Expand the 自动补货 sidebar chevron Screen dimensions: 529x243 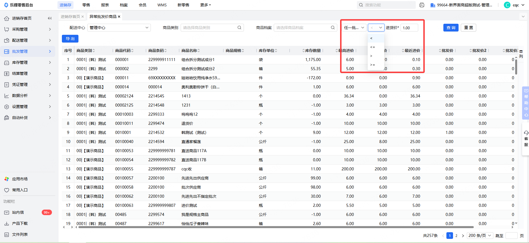pos(50,118)
